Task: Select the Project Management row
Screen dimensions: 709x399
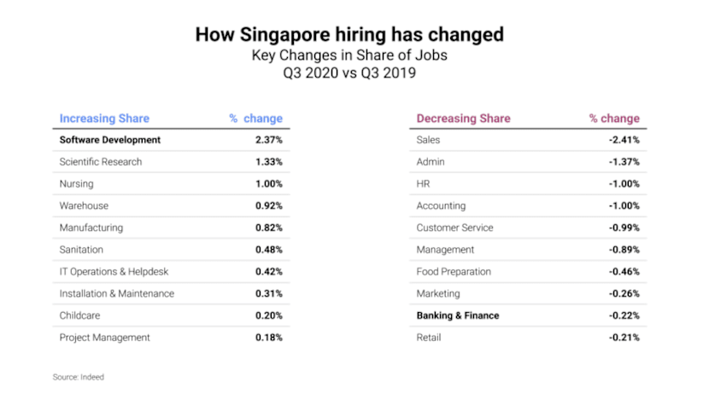Action: 104,338
